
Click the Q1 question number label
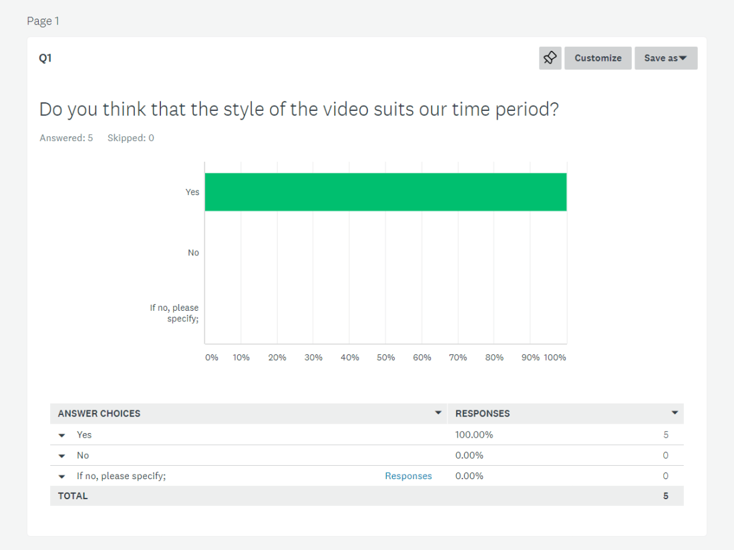tap(45, 58)
